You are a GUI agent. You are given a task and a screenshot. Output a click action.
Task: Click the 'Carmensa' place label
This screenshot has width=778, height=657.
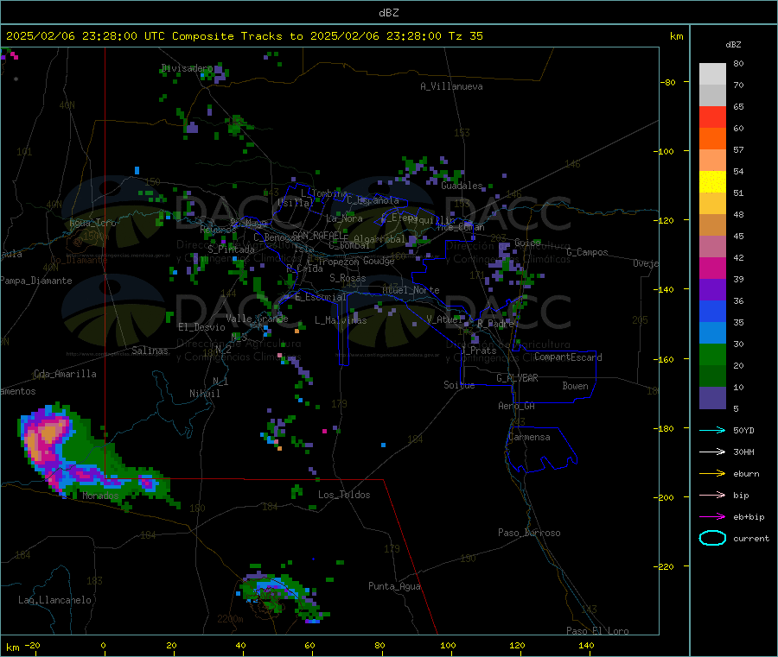pos(529,437)
